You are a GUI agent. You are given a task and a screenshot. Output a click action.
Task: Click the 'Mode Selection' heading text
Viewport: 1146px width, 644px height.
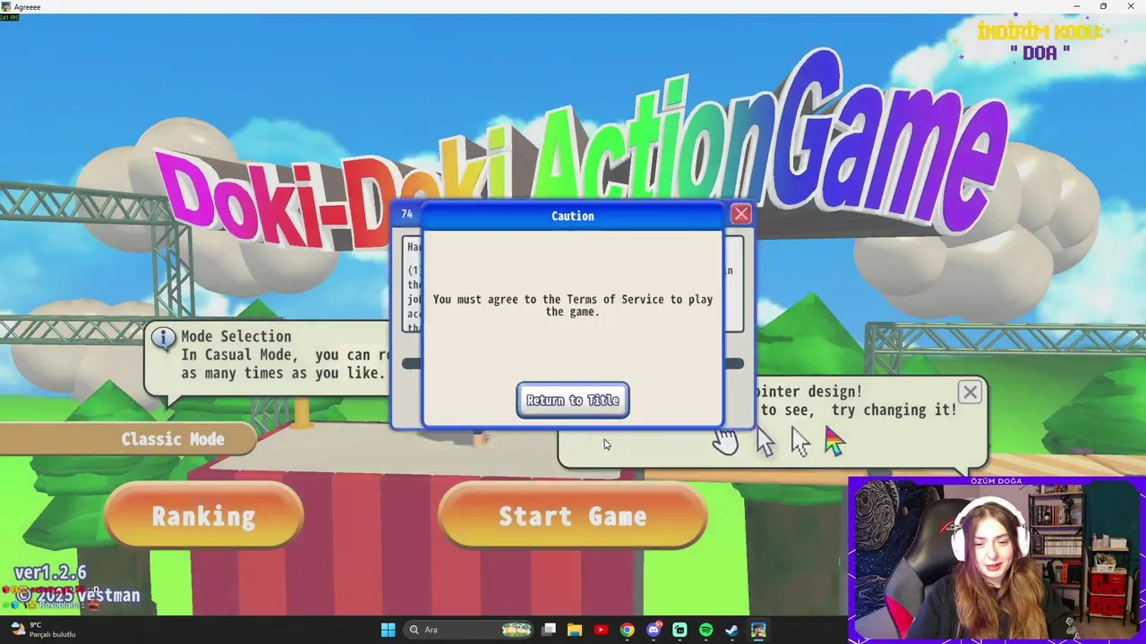point(236,336)
